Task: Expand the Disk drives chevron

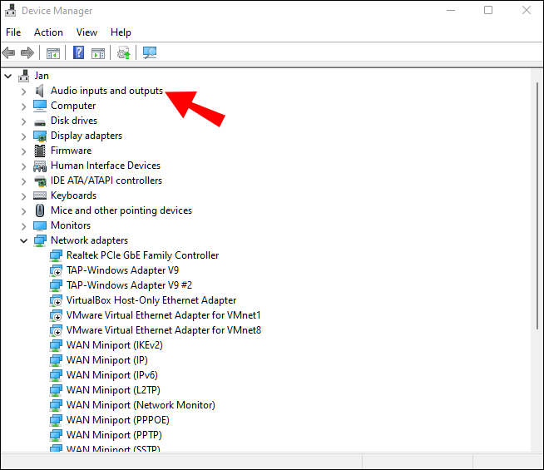Action: pyautogui.click(x=23, y=121)
